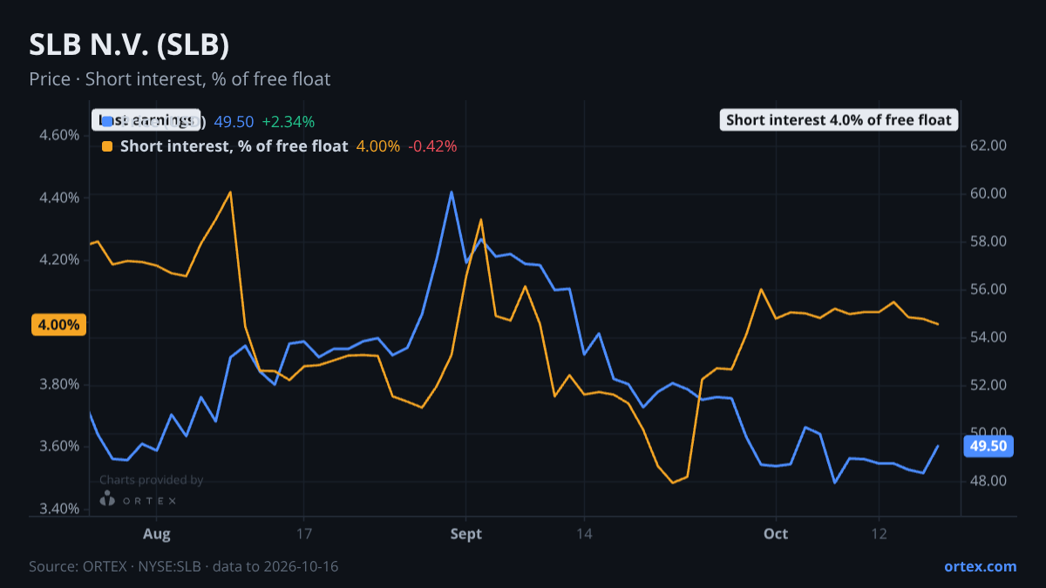1046x588 pixels.
Task: Click the 60.00 right axis label
Action: (x=988, y=193)
